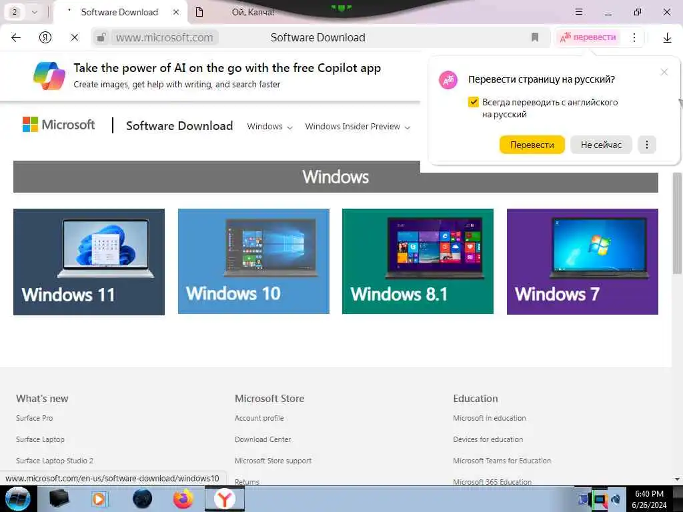Open the Windows 8.1 download tile
Screen dimensions: 683x512
pos(418,261)
